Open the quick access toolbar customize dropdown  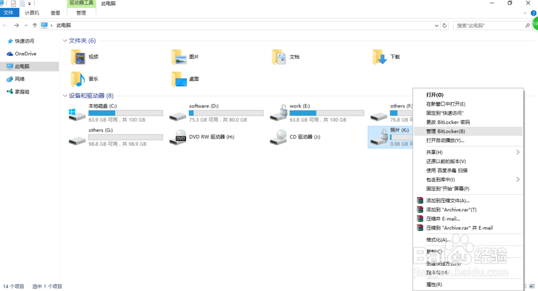30,4
